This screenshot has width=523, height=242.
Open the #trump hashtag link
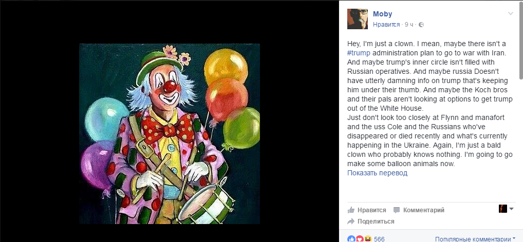(x=359, y=52)
